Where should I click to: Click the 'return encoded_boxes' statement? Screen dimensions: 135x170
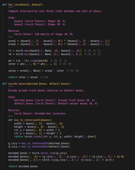(x=23, y=166)
